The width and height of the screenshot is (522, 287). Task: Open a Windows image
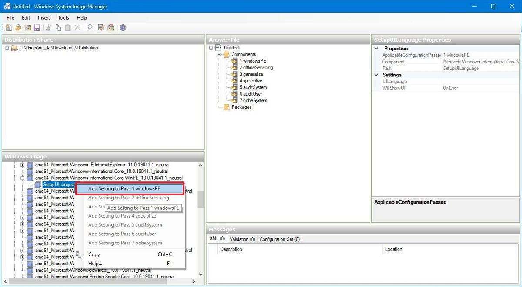tap(27, 27)
